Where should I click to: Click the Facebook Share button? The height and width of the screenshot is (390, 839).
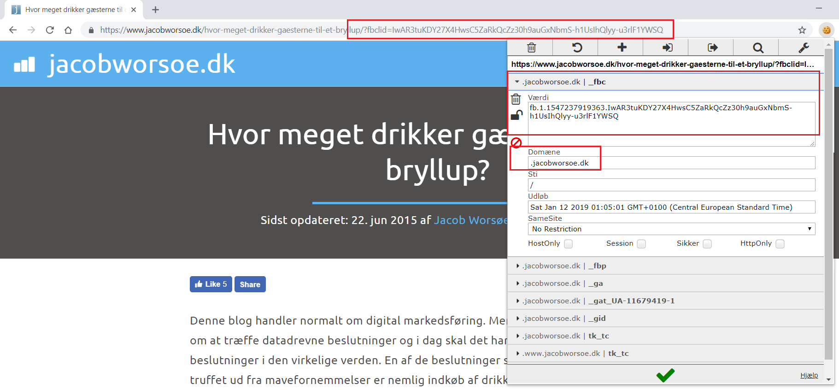250,284
